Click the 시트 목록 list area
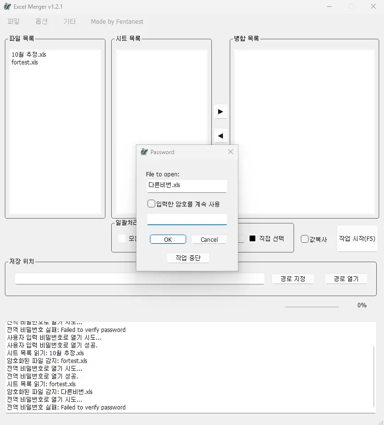 point(162,132)
